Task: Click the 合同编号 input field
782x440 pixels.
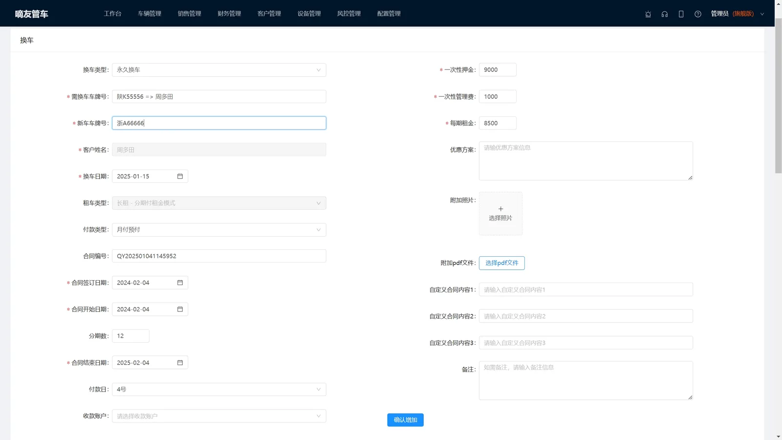Action: [219, 256]
